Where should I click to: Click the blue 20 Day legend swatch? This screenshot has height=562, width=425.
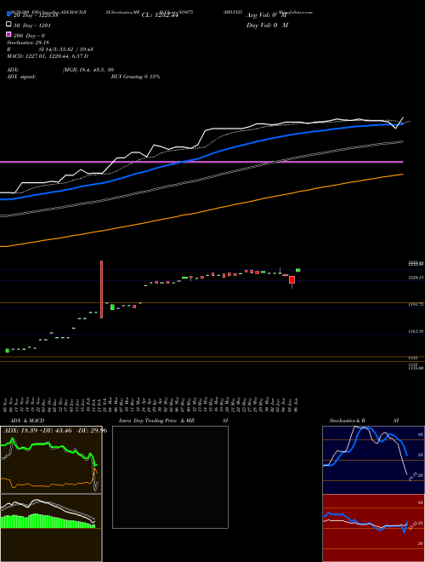click(8, 14)
